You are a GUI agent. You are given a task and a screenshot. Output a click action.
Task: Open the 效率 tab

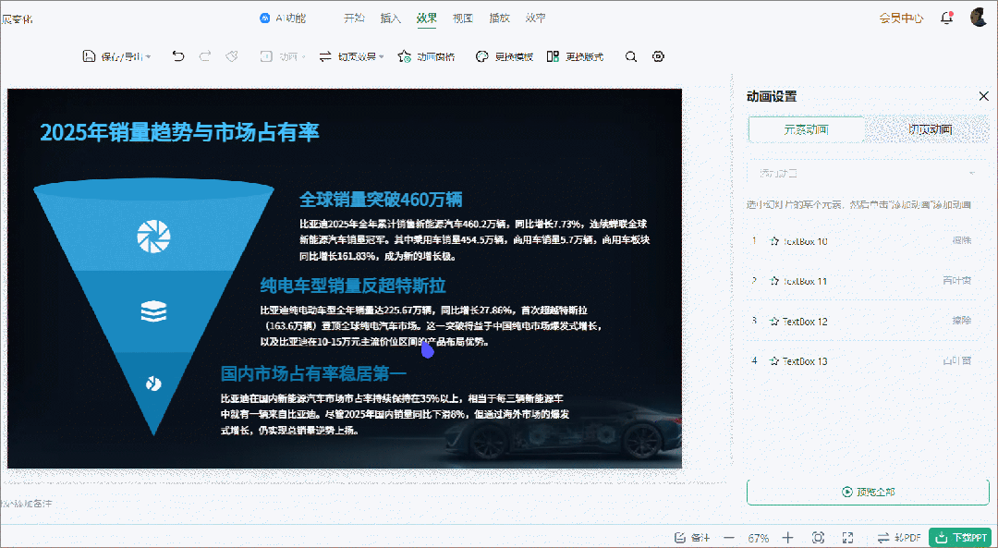pyautogui.click(x=535, y=18)
